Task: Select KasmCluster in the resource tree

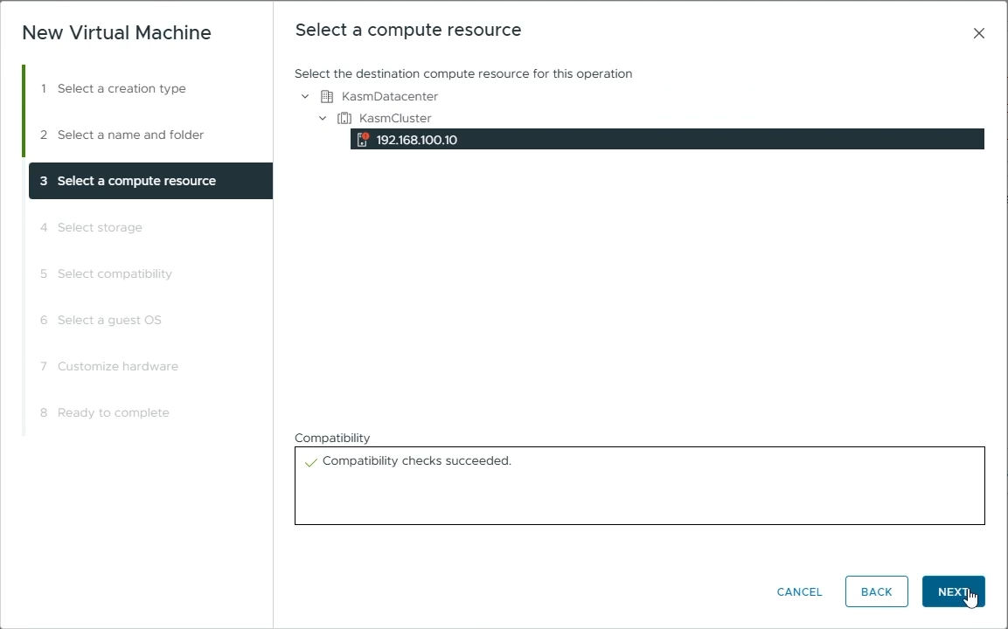Action: pos(395,118)
